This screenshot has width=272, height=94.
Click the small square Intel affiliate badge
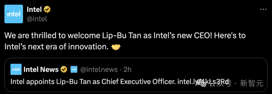click(x=74, y=69)
